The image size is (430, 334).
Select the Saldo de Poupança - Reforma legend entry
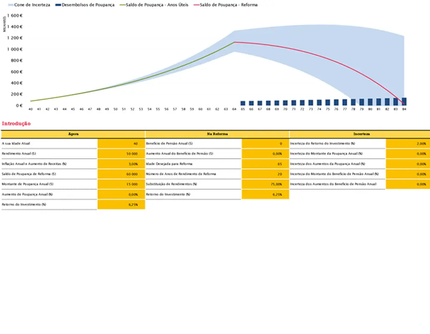pos(228,5)
